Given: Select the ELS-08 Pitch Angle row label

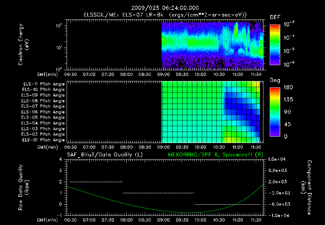Looking at the screenshot, I should pos(43,101).
